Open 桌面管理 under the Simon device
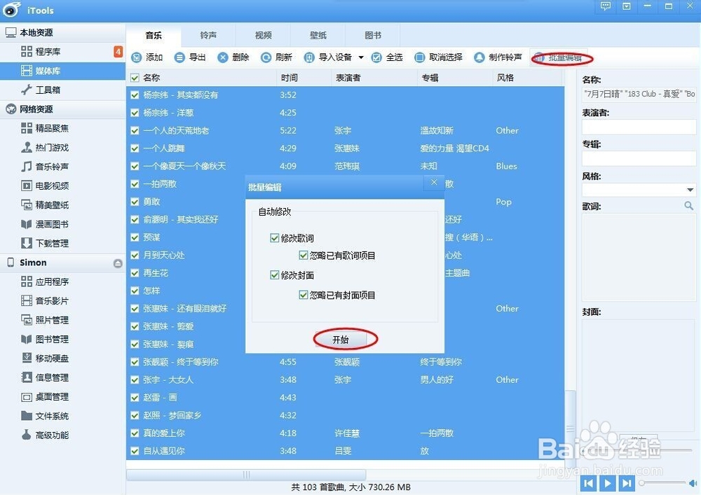 [62, 397]
